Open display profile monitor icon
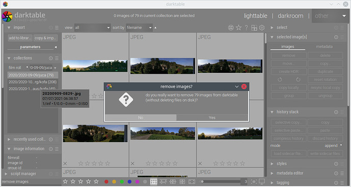351x187 pixels. [x=262, y=181]
